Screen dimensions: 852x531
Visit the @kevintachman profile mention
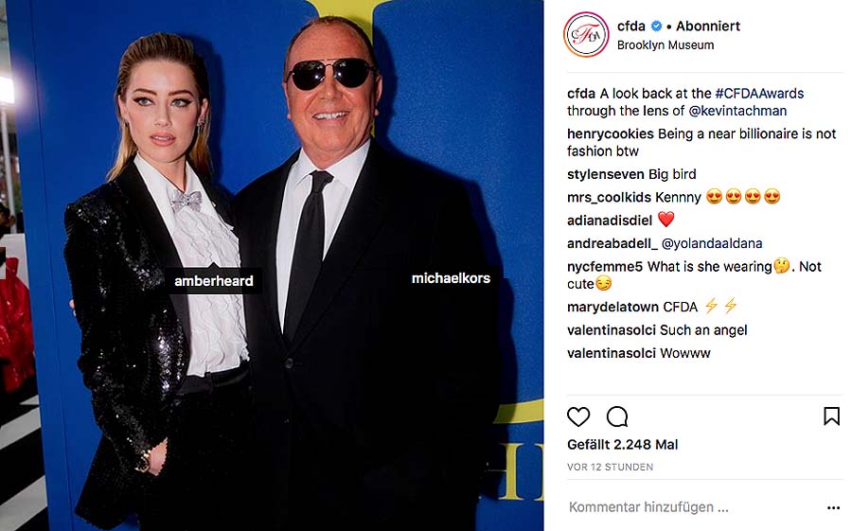pyautogui.click(x=737, y=111)
